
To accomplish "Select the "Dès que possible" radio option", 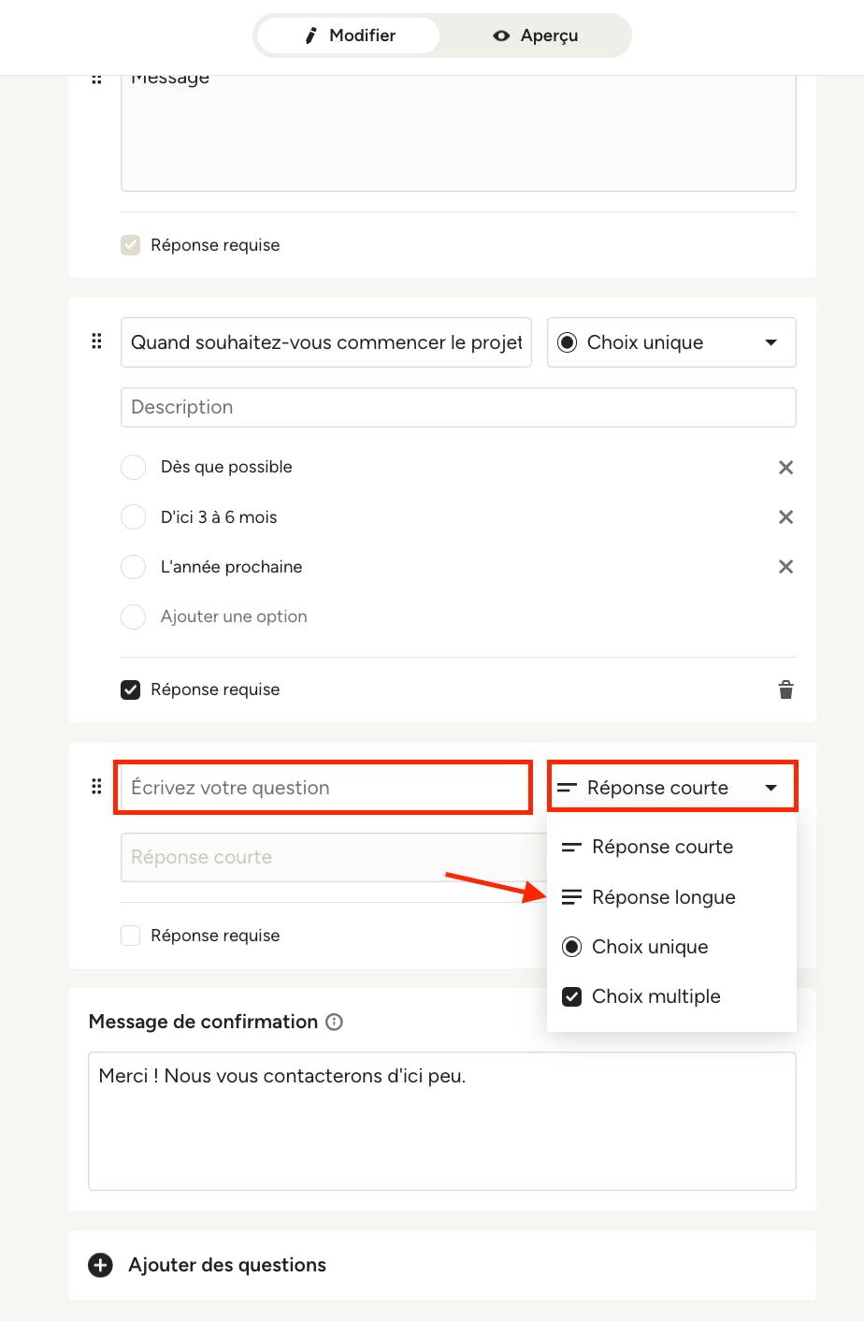I will point(133,467).
